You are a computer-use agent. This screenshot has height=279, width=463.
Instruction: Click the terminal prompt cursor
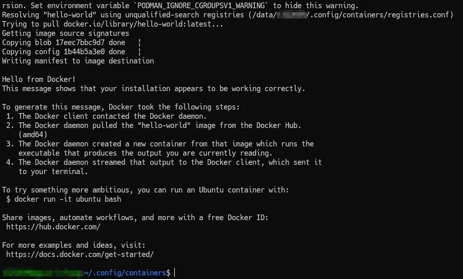[174, 273]
